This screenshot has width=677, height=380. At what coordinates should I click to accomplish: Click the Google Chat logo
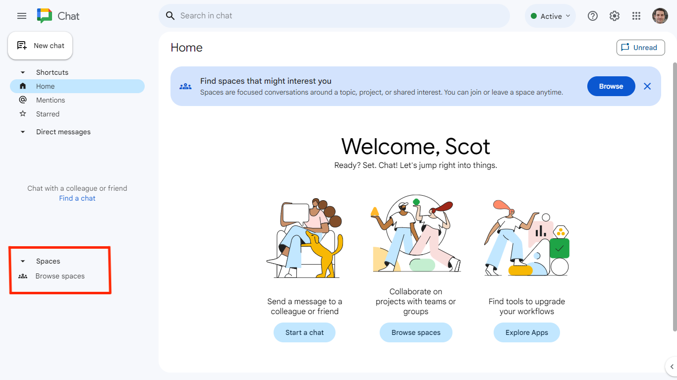pyautogui.click(x=45, y=15)
